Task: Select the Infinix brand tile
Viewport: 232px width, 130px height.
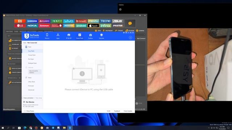Action: (105, 26)
